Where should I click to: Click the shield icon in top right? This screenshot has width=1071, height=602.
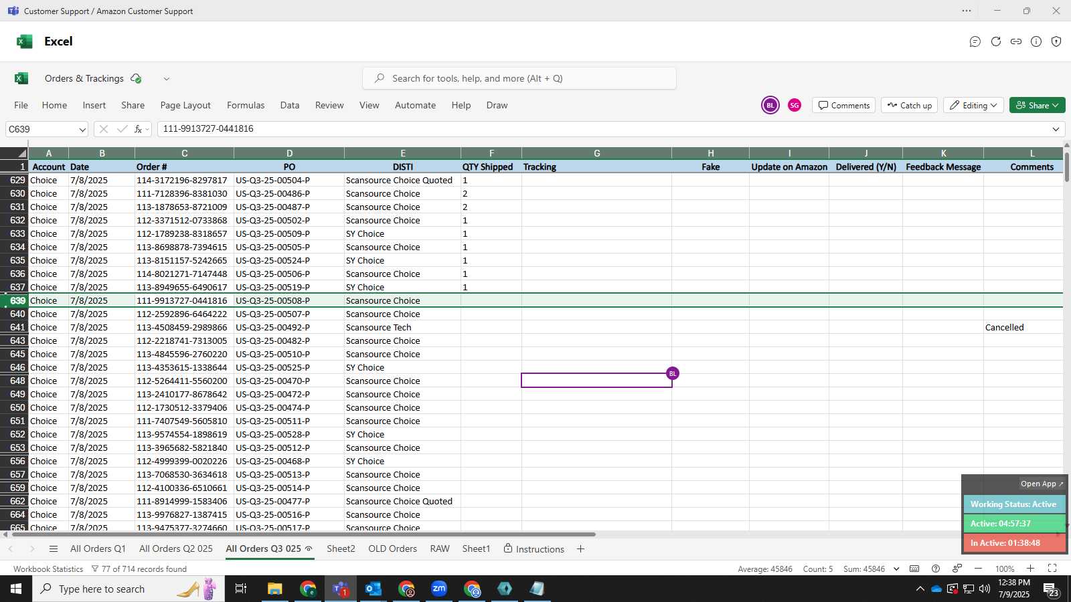[1056, 41]
